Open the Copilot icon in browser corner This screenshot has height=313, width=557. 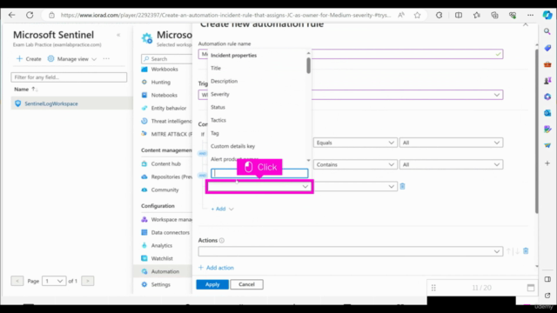click(547, 15)
